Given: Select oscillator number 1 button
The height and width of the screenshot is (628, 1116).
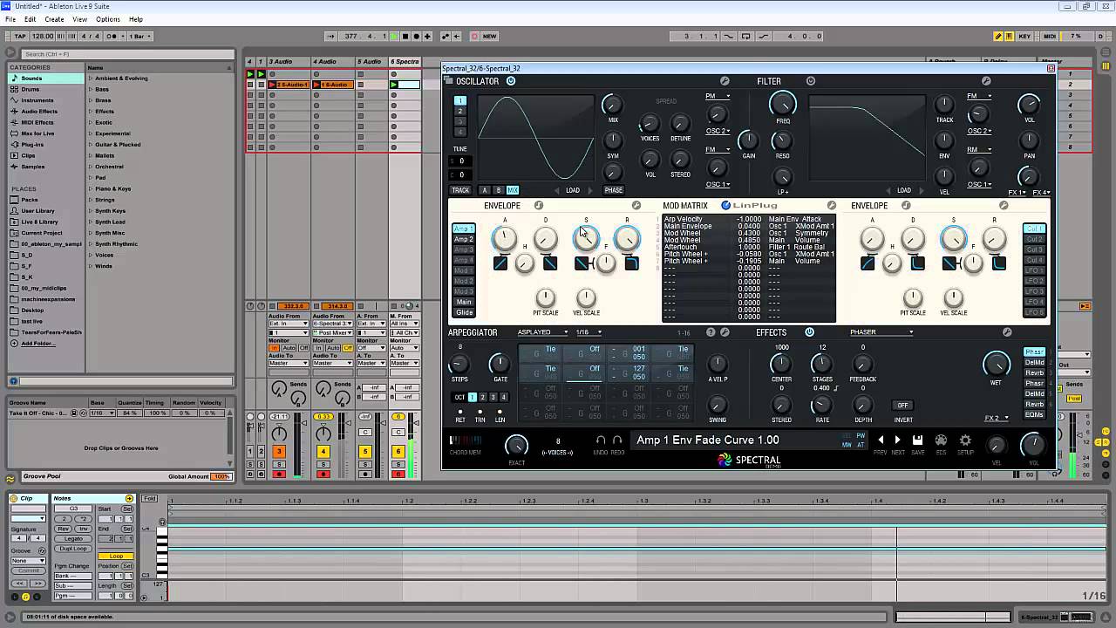Looking at the screenshot, I should pos(460,101).
